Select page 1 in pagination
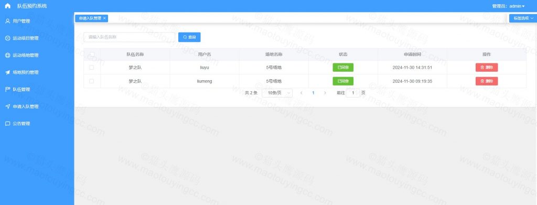This screenshot has height=205, width=537. coord(313,93)
